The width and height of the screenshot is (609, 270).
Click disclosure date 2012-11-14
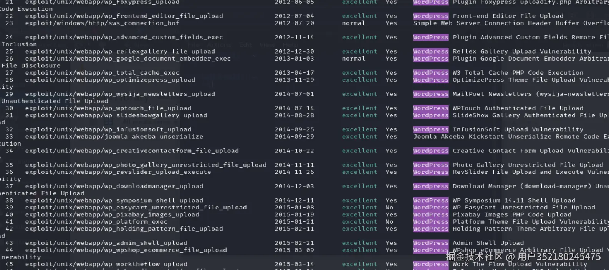point(294,37)
